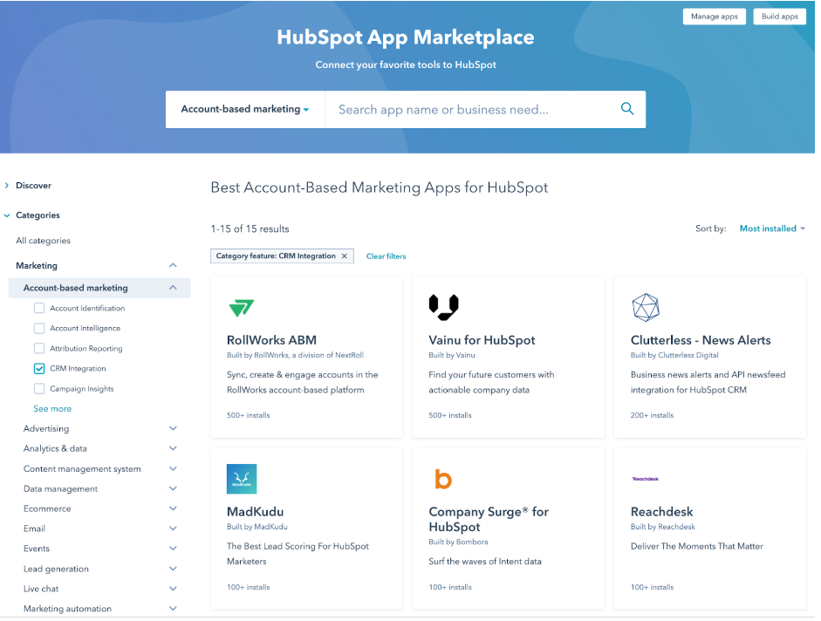This screenshot has width=821, height=621.
Task: Open the Account-based marketing search dropdown
Action: click(245, 110)
